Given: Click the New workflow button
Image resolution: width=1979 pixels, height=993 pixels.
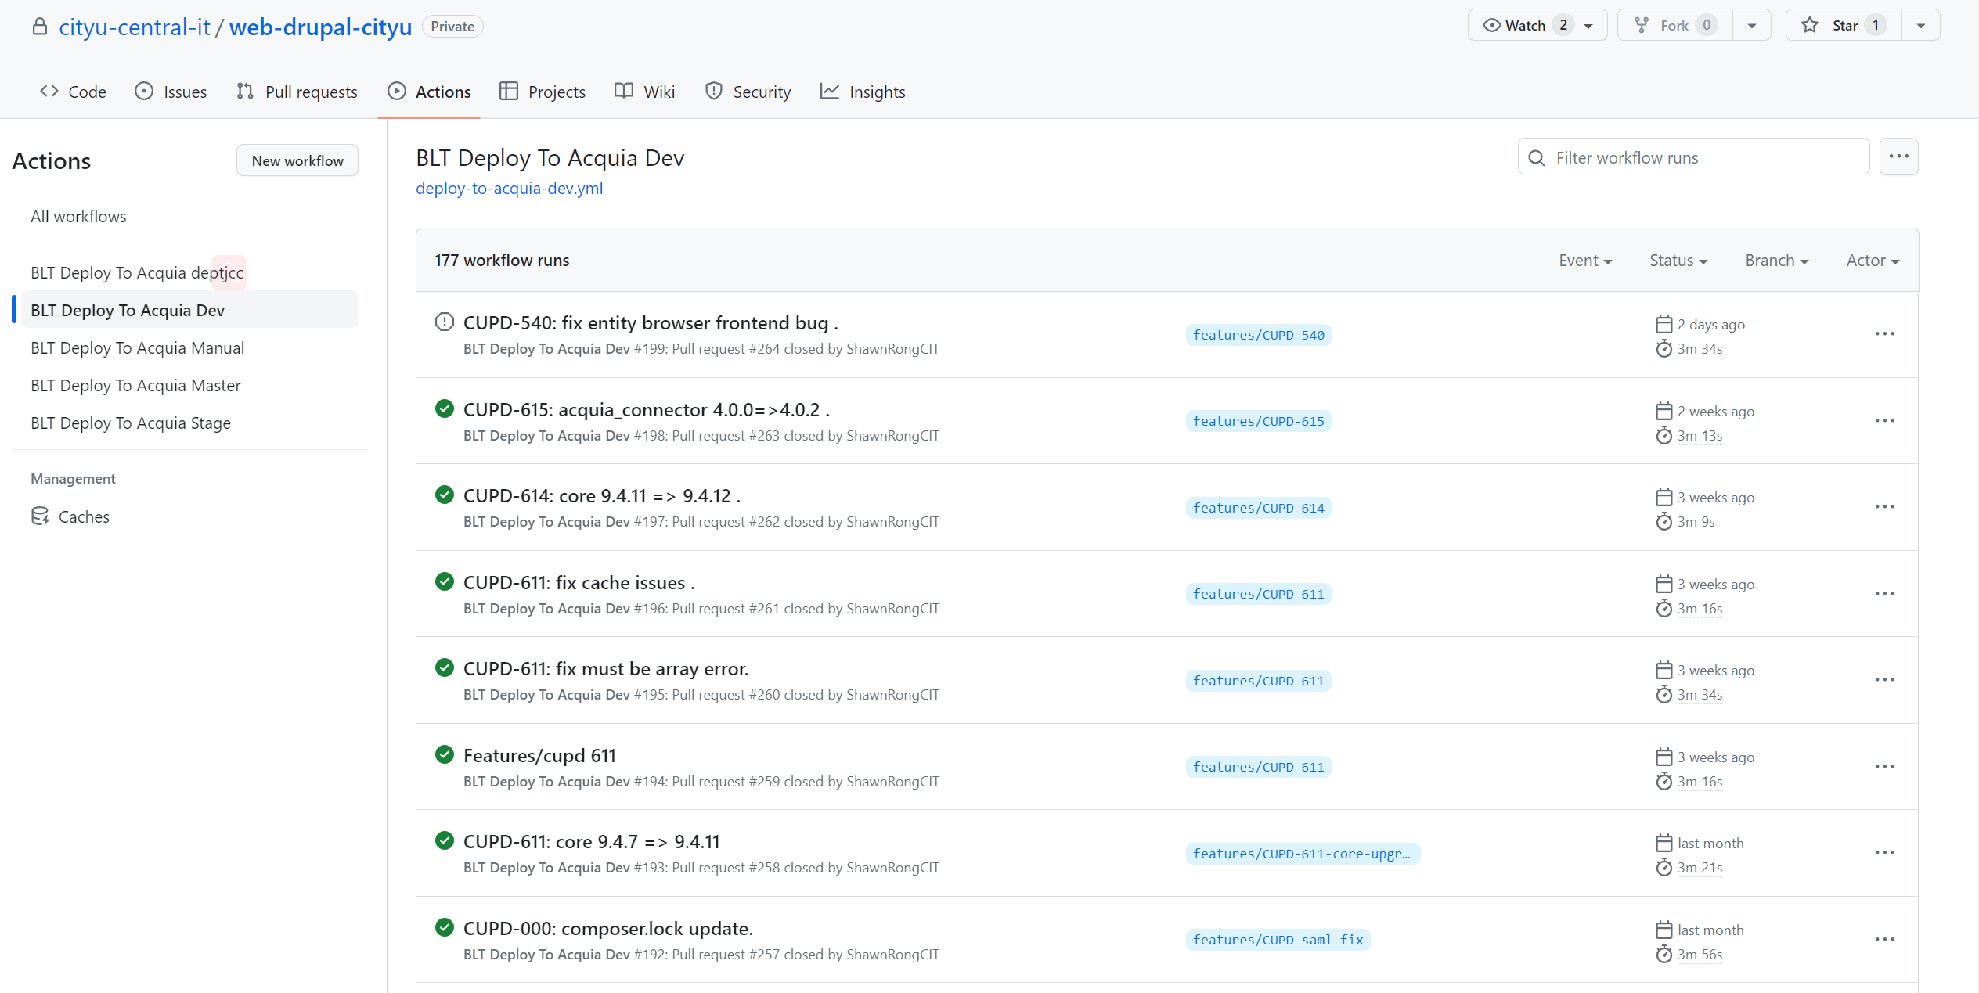Looking at the screenshot, I should pos(297,160).
